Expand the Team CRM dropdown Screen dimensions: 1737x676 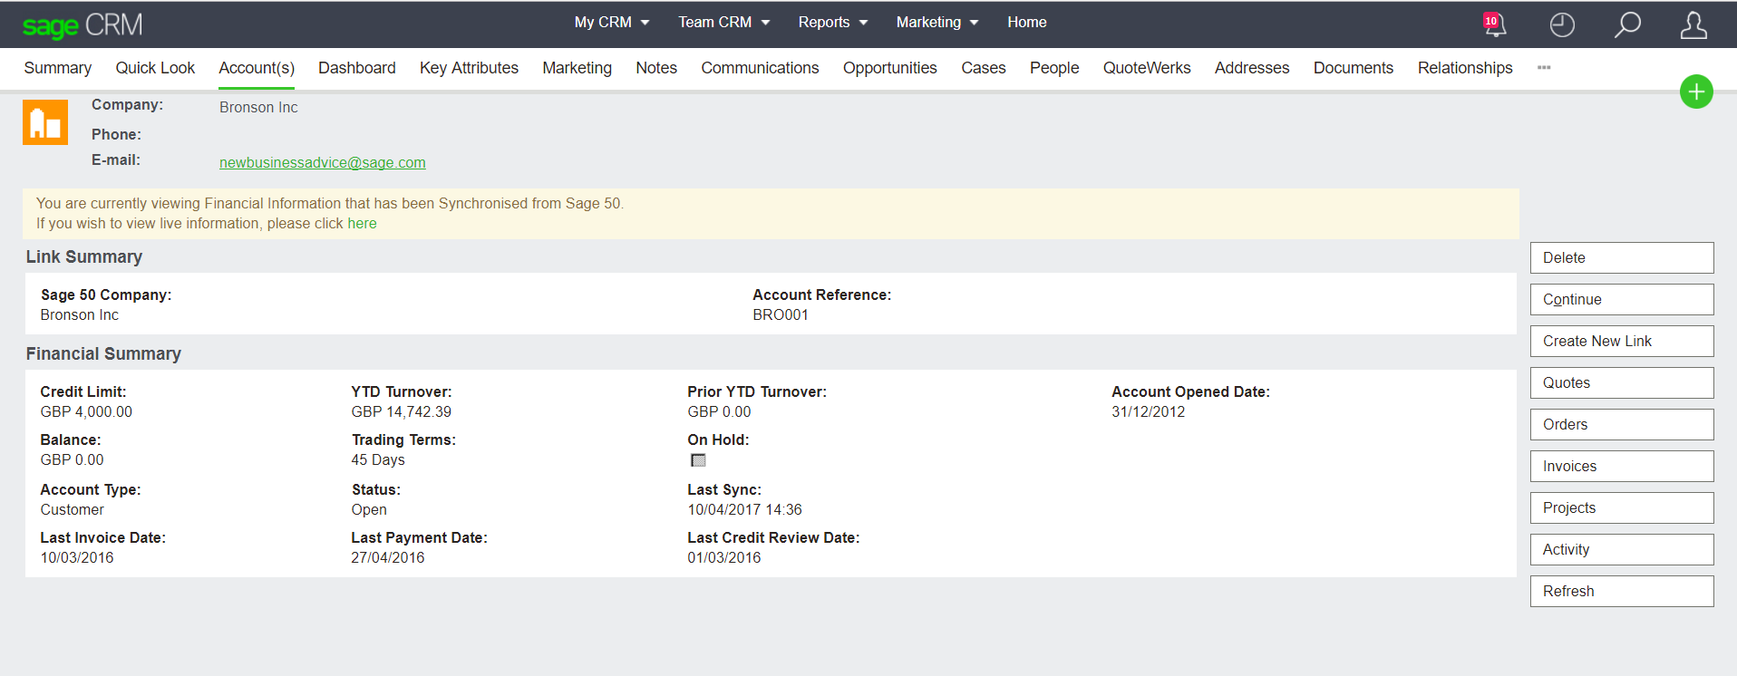click(x=724, y=23)
